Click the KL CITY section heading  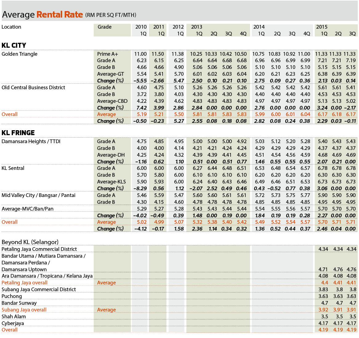click(x=14, y=45)
